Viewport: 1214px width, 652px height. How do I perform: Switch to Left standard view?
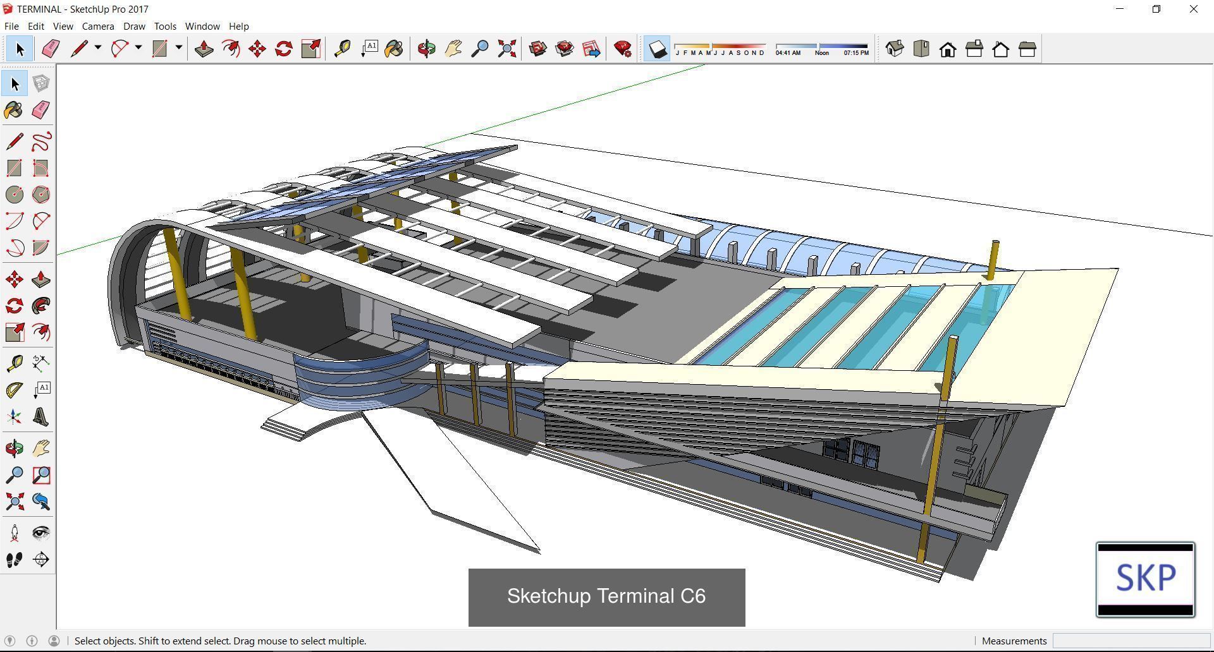(x=1027, y=49)
